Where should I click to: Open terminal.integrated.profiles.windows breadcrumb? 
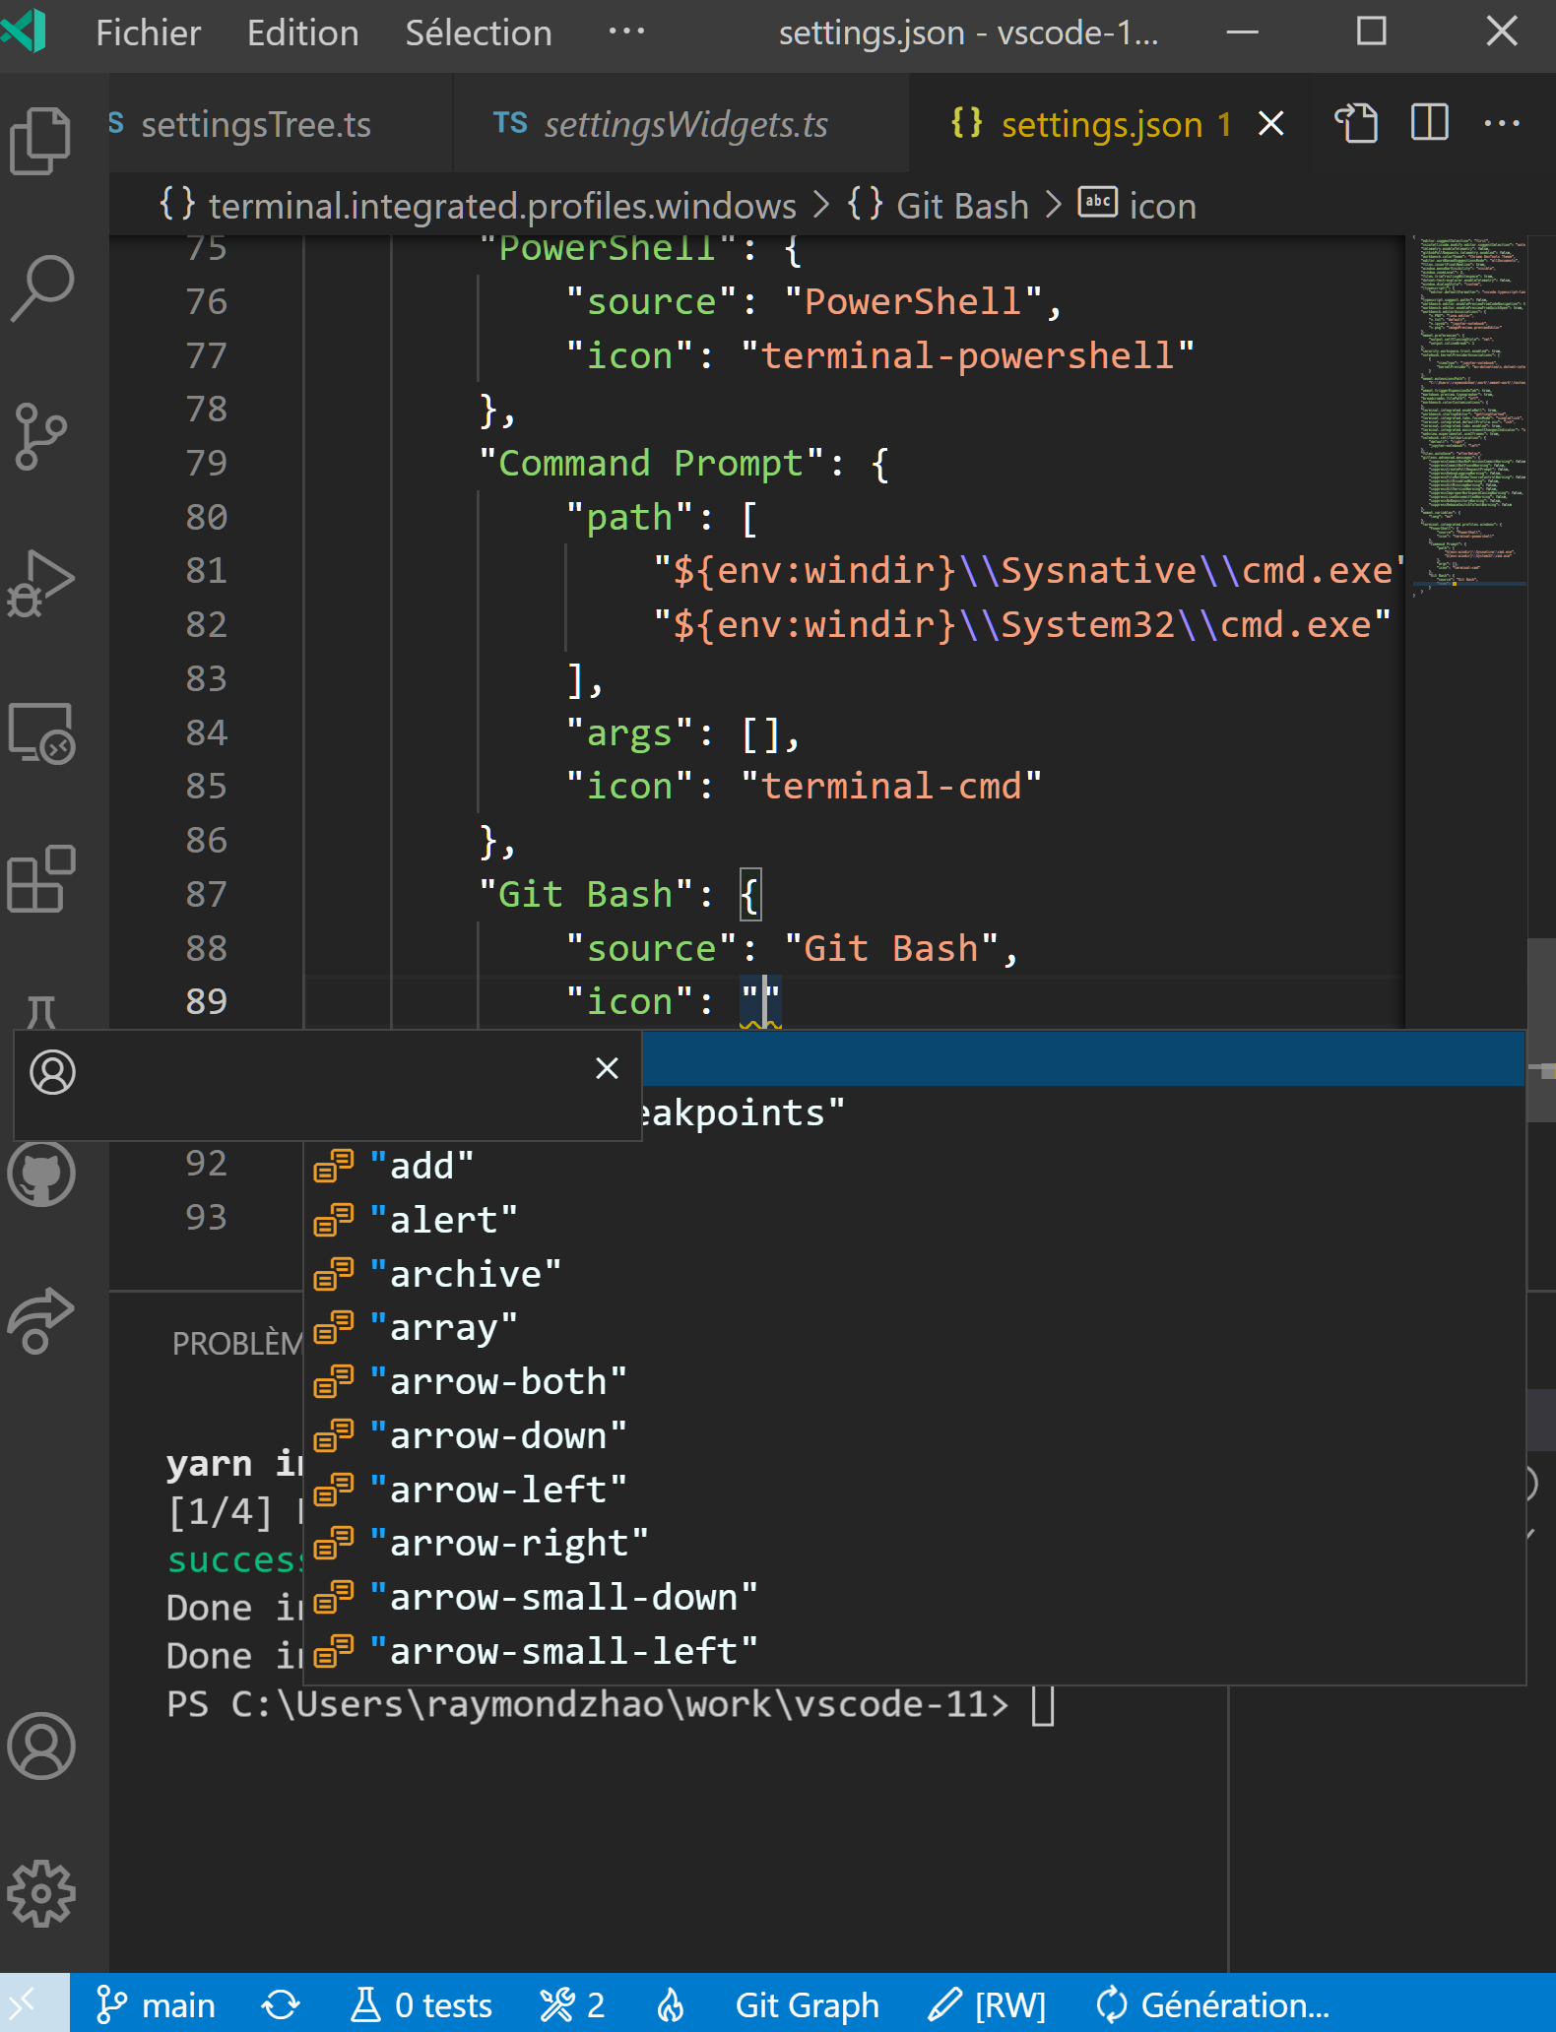[477, 205]
